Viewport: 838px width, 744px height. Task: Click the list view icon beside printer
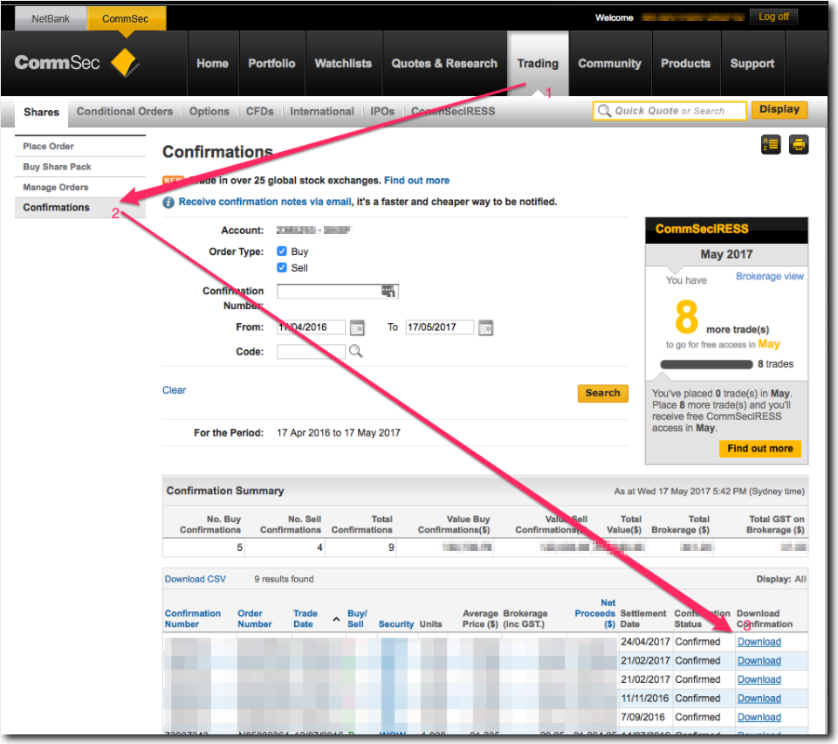771,145
